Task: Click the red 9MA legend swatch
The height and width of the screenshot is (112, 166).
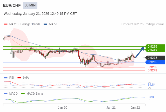Action: coord(19,78)
